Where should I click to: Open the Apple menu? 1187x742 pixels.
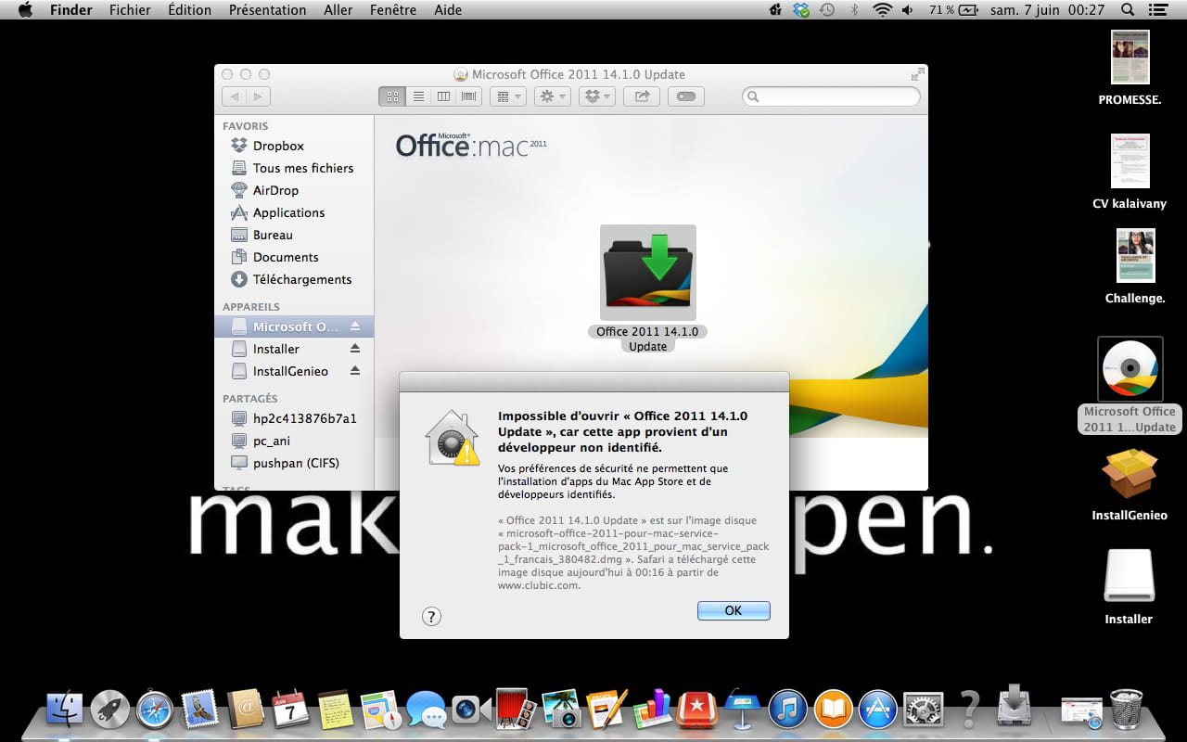pyautogui.click(x=25, y=10)
